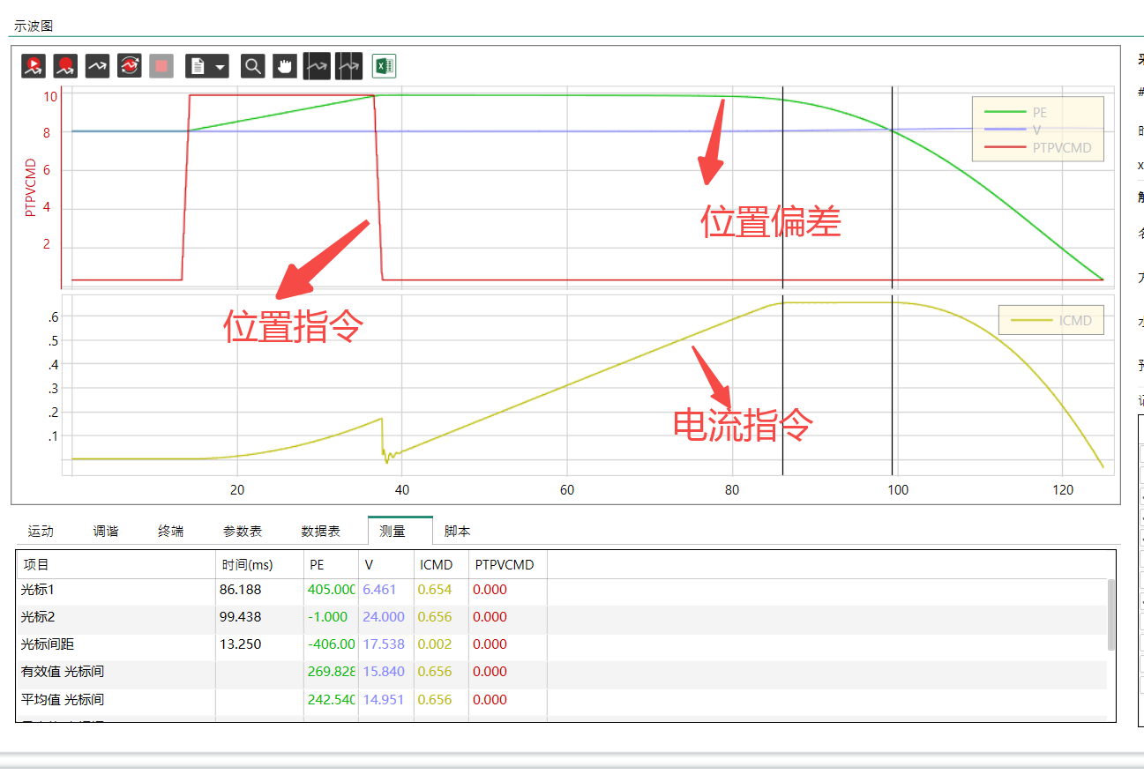Click the time value 99.438
1144x774 pixels.
(x=241, y=616)
